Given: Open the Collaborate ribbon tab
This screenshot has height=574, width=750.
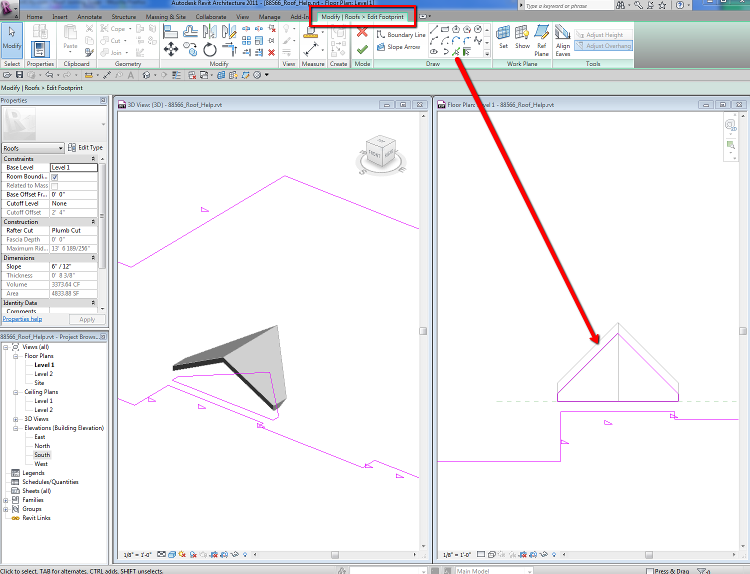Looking at the screenshot, I should coord(211,17).
